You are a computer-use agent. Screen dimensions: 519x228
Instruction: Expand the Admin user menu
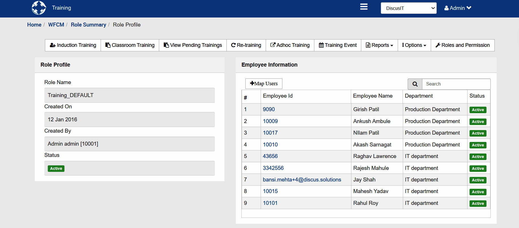tap(458, 8)
